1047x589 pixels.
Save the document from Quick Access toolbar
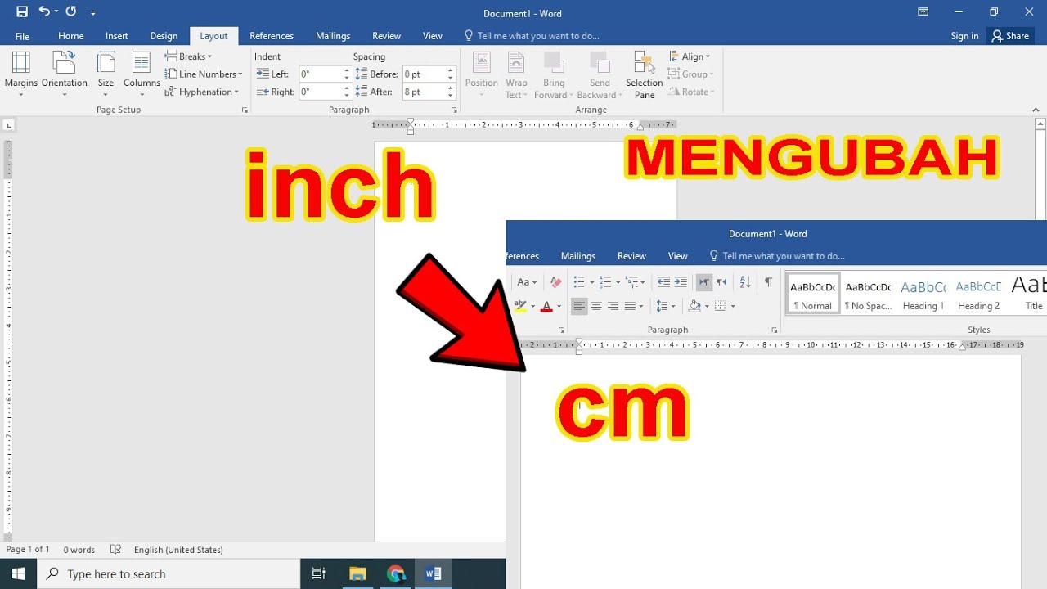tap(22, 12)
